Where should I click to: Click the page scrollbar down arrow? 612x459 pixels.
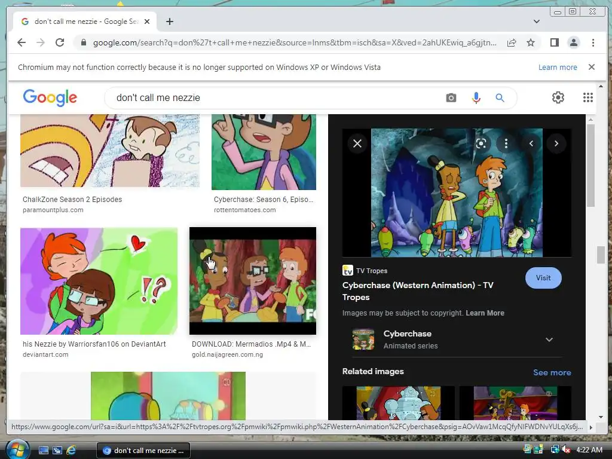point(601,417)
